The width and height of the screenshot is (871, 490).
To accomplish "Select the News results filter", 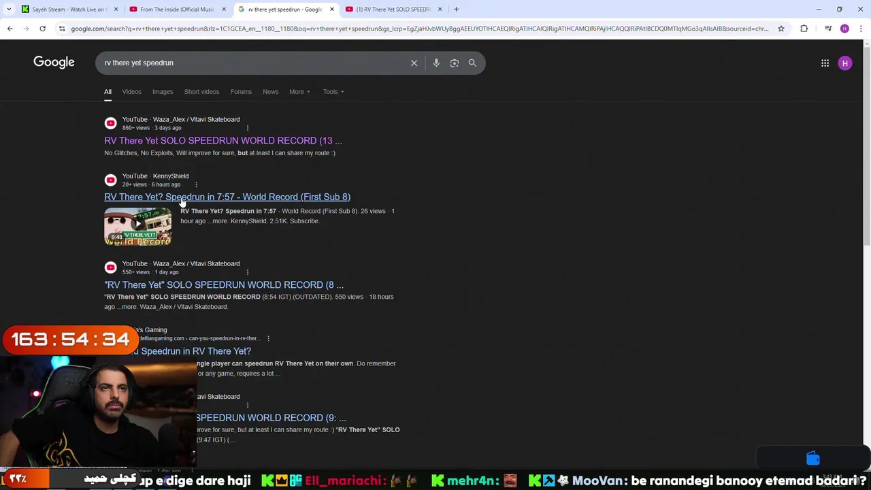I will coord(270,92).
